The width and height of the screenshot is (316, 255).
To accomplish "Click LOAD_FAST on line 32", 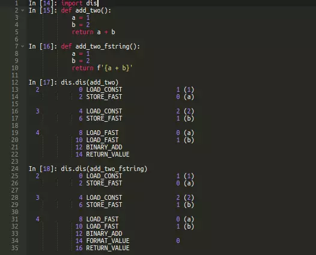I will coord(102,226).
